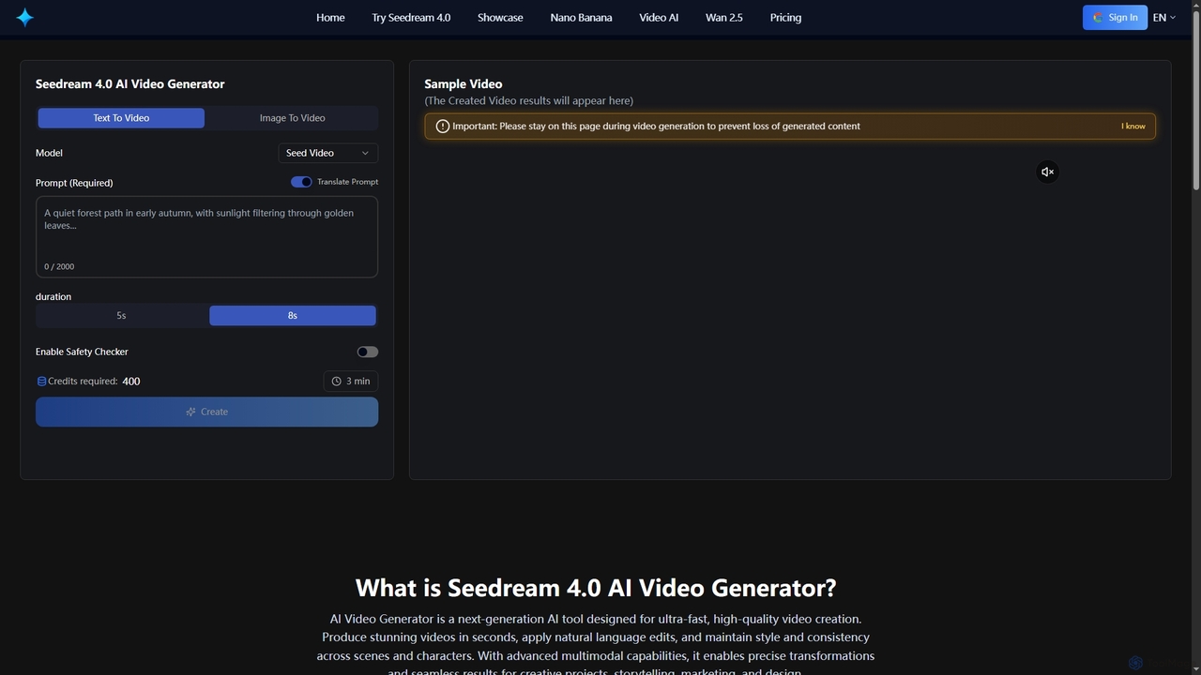
Task: Open the Nano Banana page
Action: [x=581, y=17]
